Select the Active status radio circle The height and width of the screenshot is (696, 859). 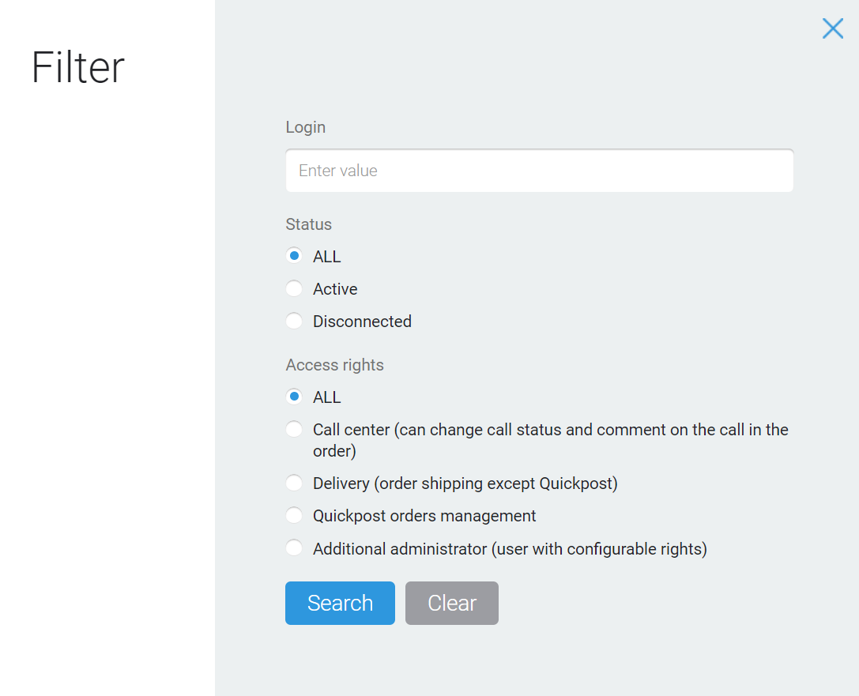pos(294,288)
